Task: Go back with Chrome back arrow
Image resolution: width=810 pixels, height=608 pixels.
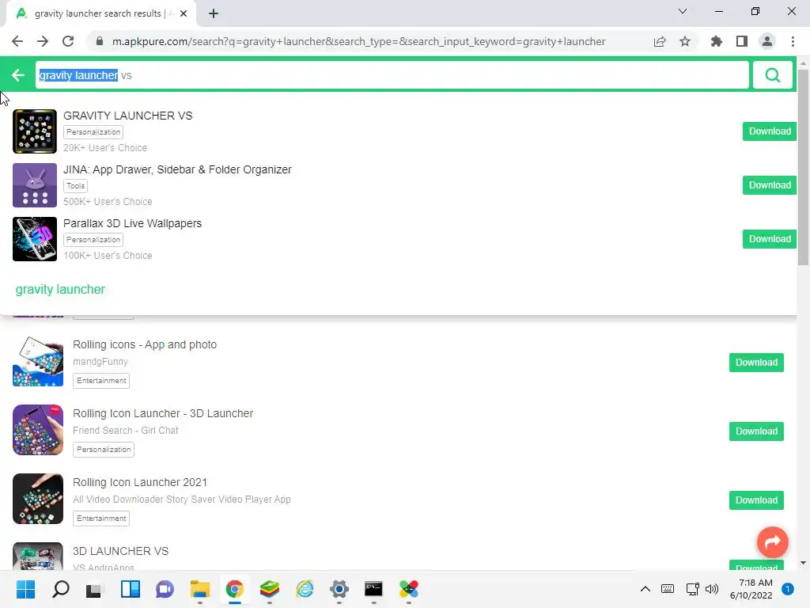Action: pyautogui.click(x=17, y=41)
